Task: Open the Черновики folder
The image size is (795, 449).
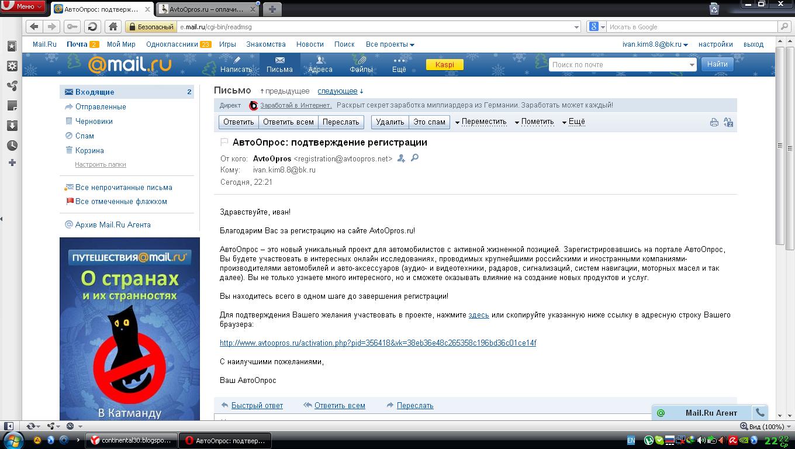Action: [x=94, y=121]
